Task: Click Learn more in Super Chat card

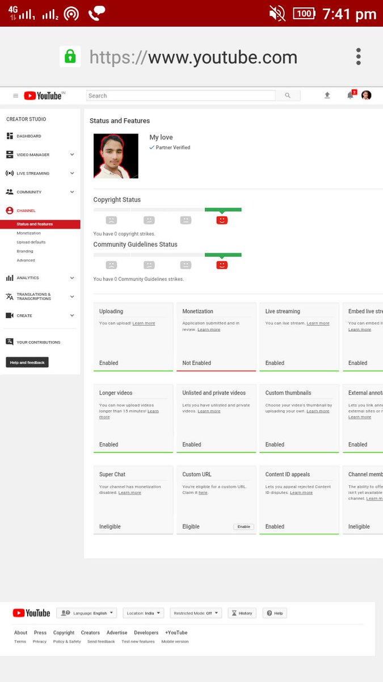Action: point(130,493)
